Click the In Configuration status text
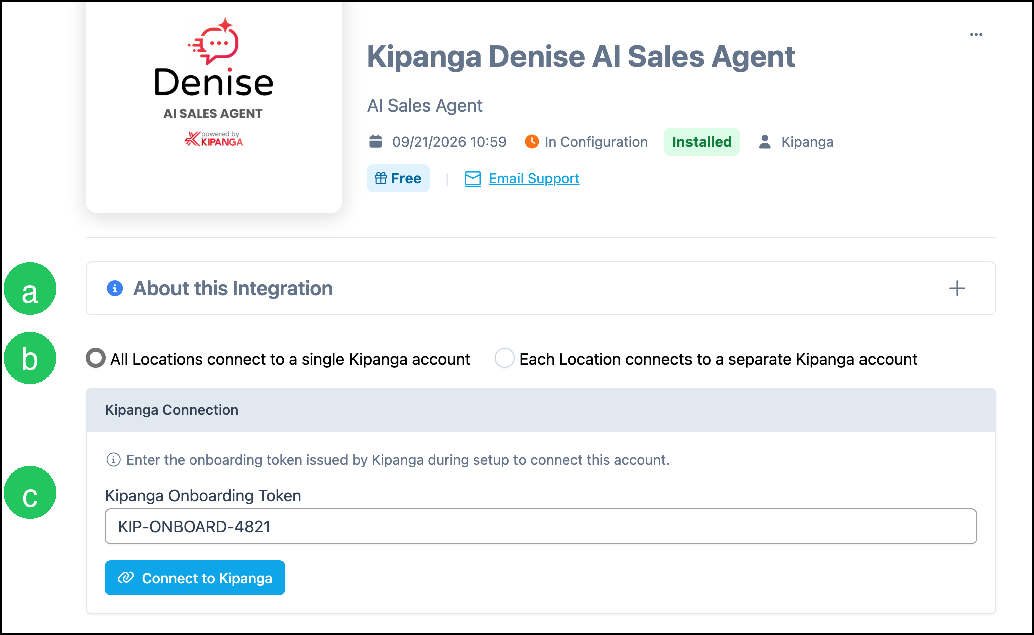 click(x=596, y=142)
